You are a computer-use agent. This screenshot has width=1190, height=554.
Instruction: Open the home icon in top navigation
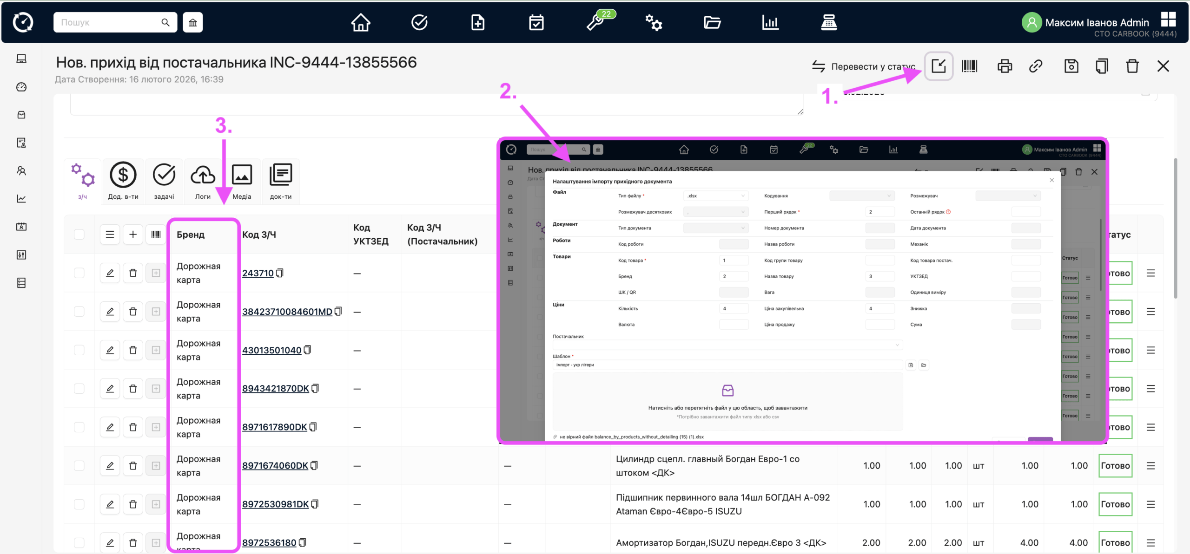[x=360, y=22]
